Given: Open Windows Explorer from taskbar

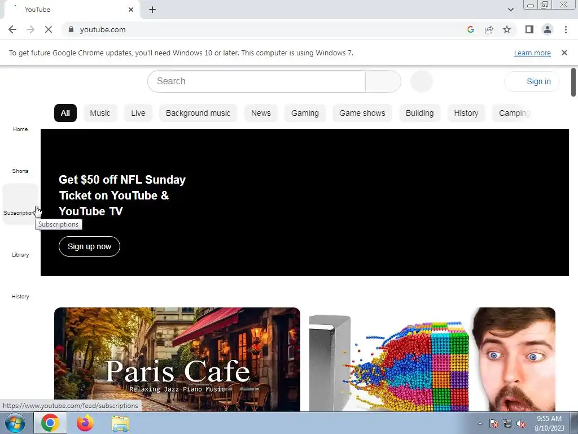Looking at the screenshot, I should pyautogui.click(x=120, y=423).
